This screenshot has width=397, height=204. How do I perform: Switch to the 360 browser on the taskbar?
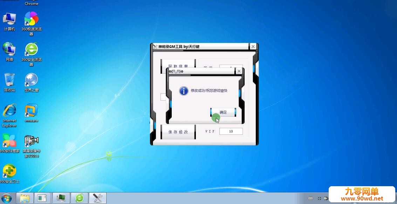coord(80,198)
